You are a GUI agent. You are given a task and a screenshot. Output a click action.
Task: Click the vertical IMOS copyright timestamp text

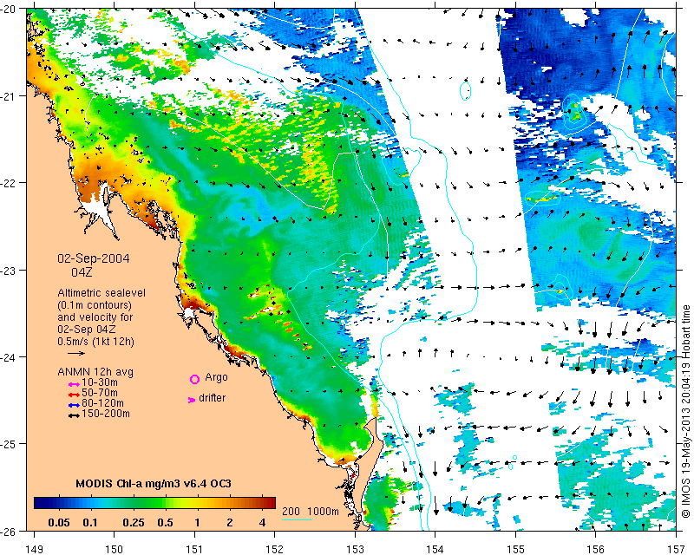pyautogui.click(x=686, y=410)
